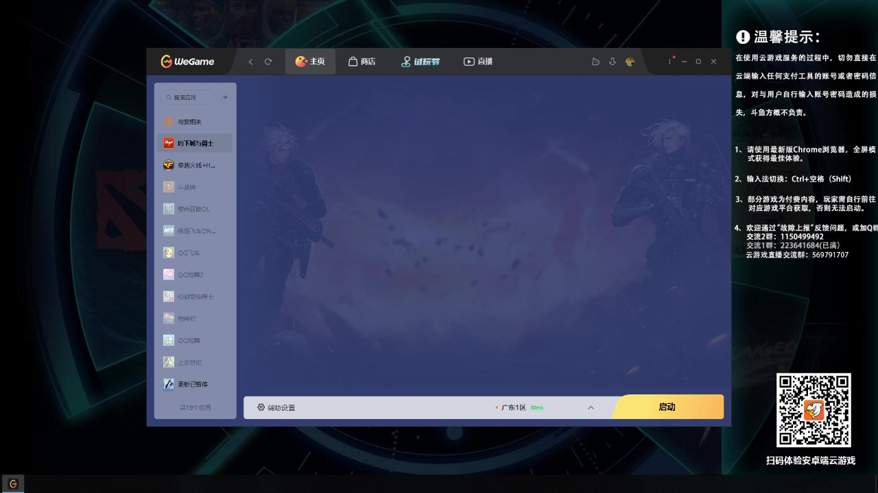Open 与我相关 in the sidebar

195,122
